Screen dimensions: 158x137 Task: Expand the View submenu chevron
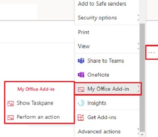(138, 46)
